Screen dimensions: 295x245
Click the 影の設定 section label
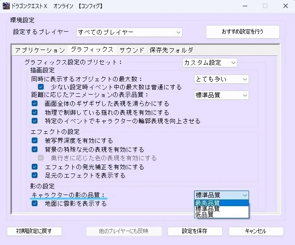[x=42, y=186]
